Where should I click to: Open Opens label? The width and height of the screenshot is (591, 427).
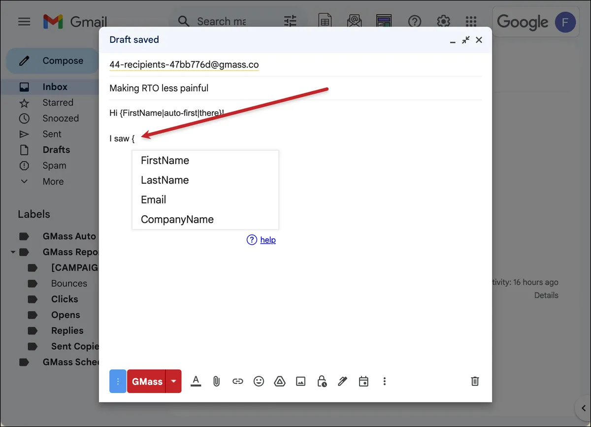click(x=66, y=315)
